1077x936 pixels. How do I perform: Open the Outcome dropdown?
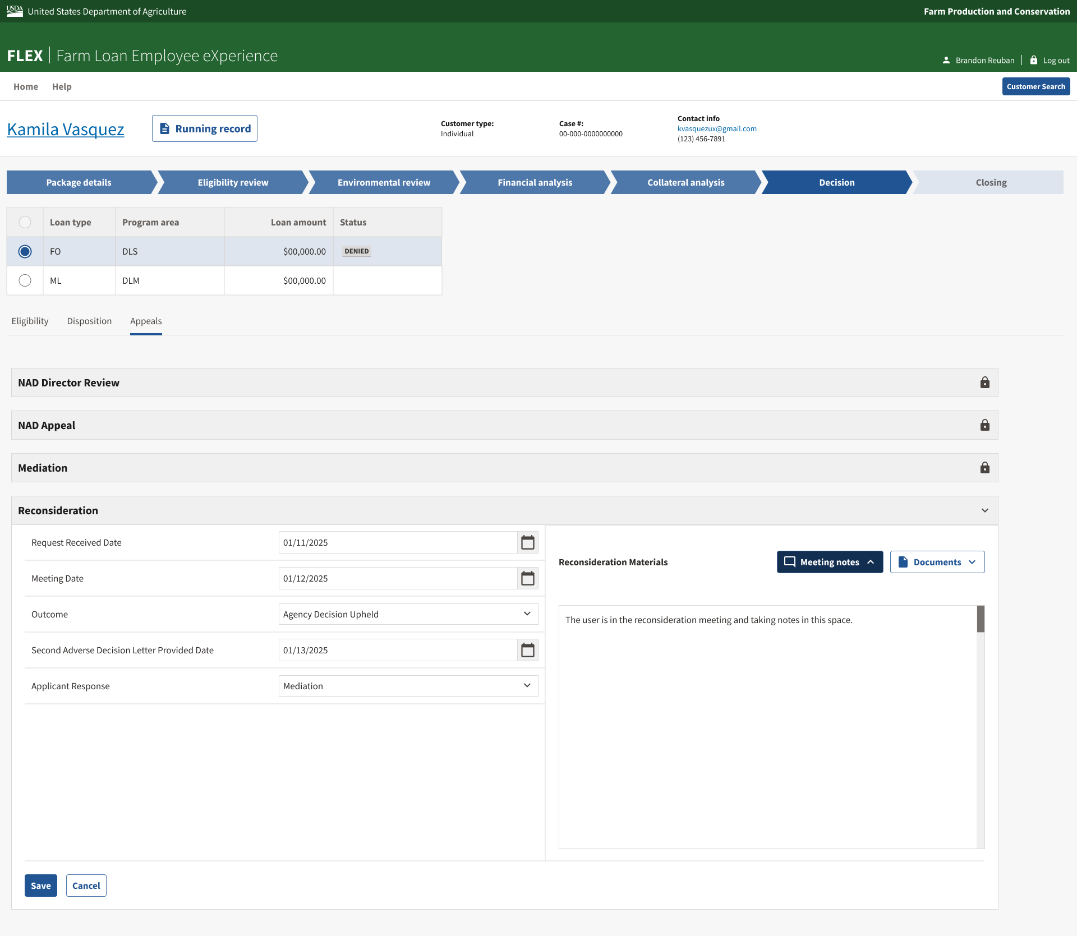(408, 614)
